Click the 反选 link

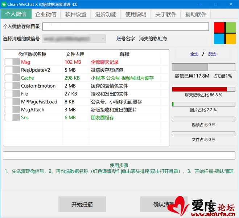click(x=212, y=54)
